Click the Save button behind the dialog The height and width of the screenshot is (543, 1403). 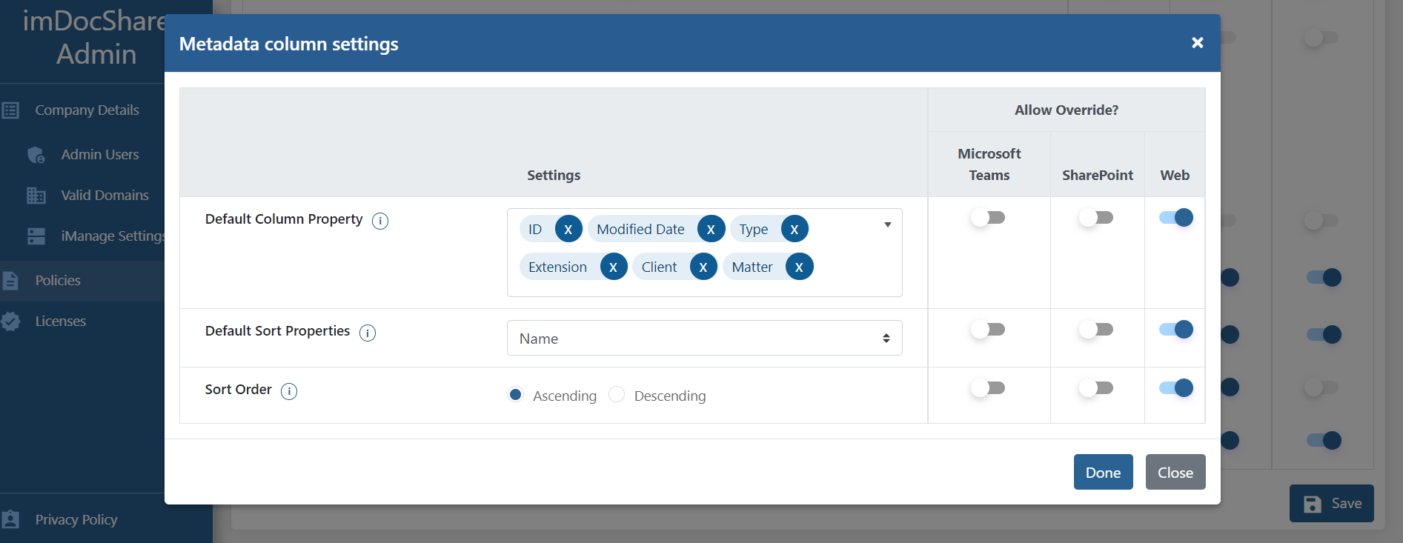(1331, 504)
